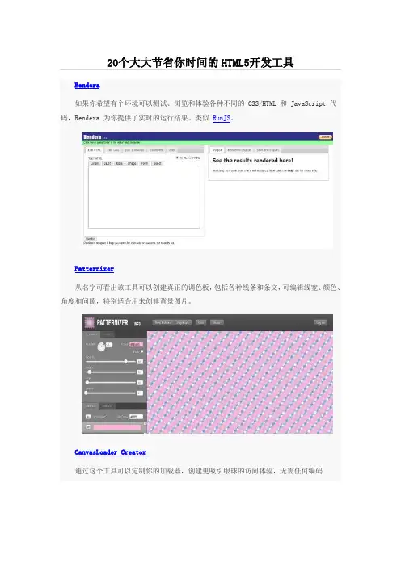Click the Width slider handle

coord(90,372)
